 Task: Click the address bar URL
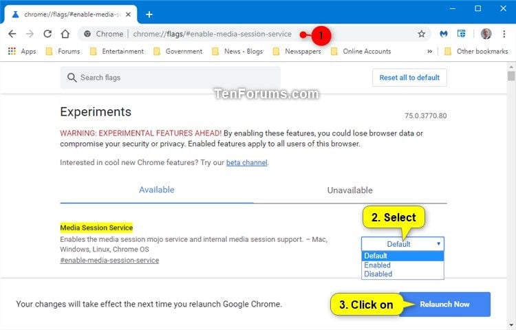pyautogui.click(x=213, y=34)
